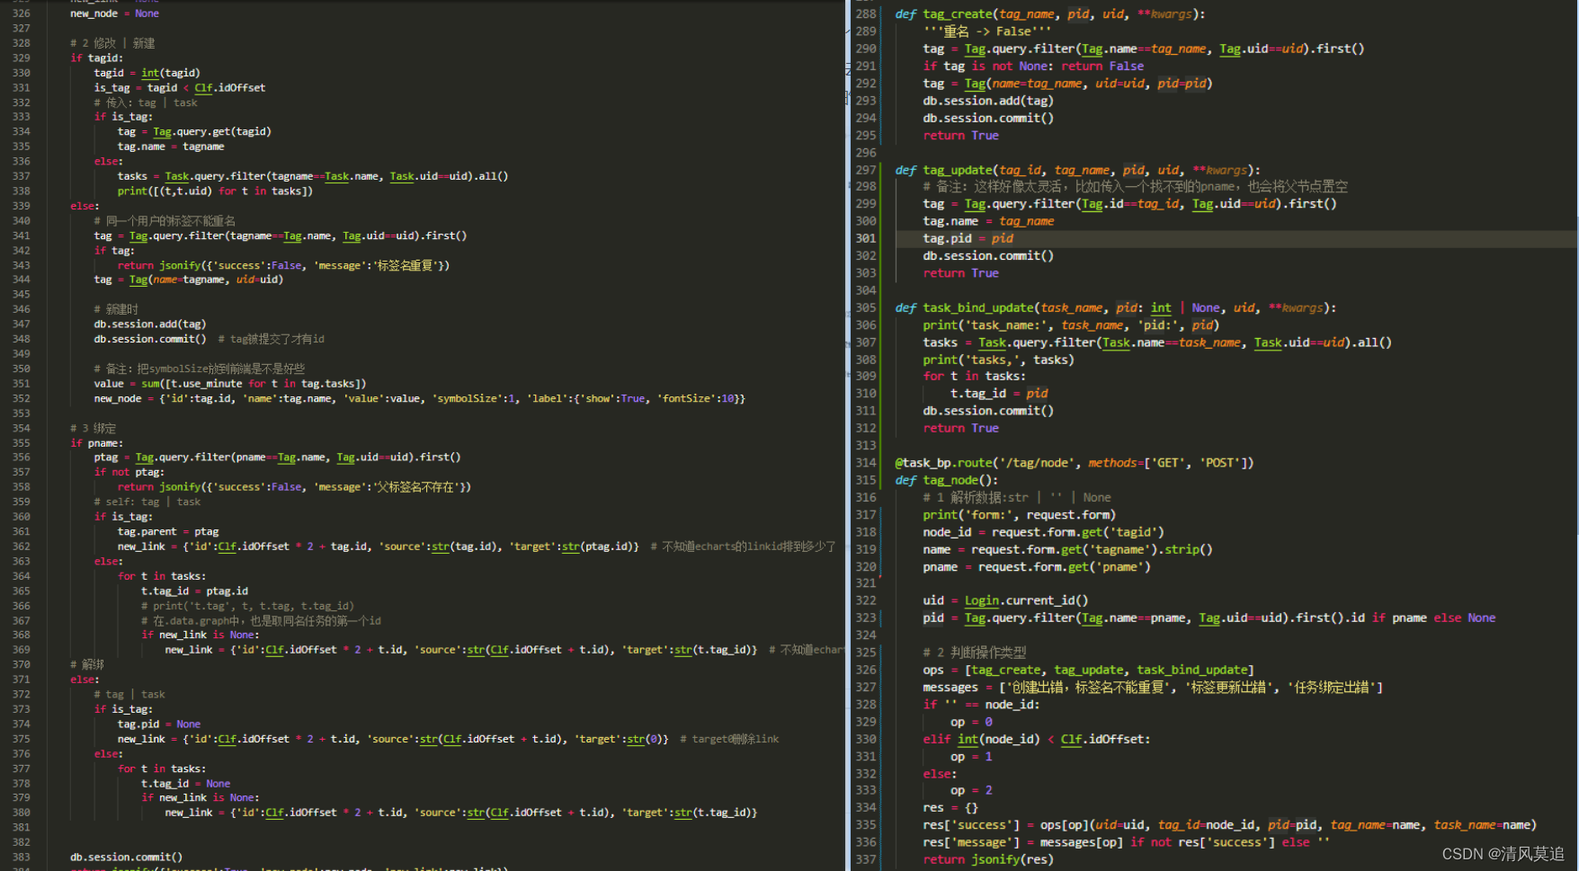1579x871 pixels.
Task: Click "return True" on line 295
Action: pyautogui.click(x=960, y=136)
